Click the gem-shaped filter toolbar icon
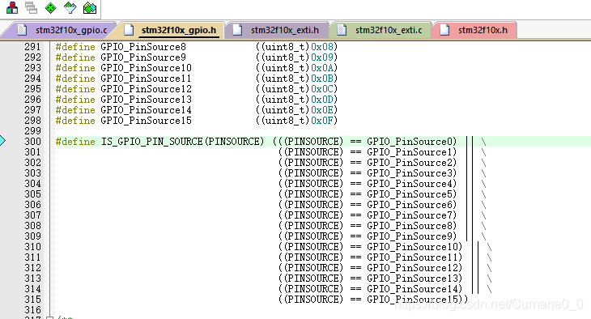 point(70,7)
